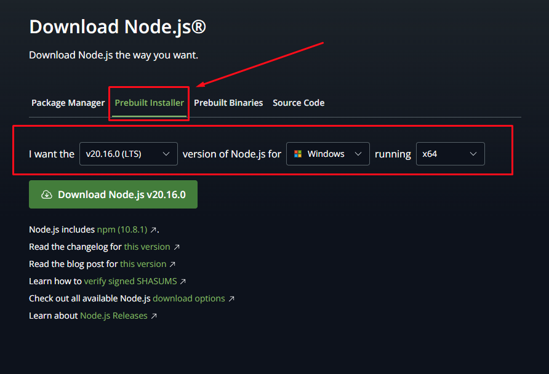Click 'Download Node.js the way you want.' text
The image size is (549, 374).
(113, 55)
